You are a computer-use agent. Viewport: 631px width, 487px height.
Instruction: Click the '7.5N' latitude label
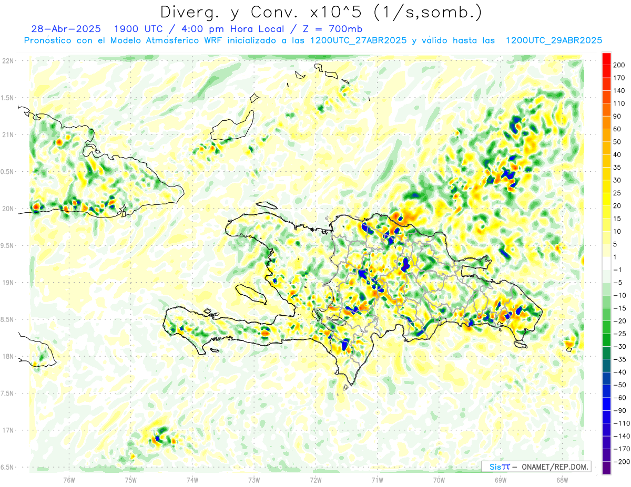[7, 393]
